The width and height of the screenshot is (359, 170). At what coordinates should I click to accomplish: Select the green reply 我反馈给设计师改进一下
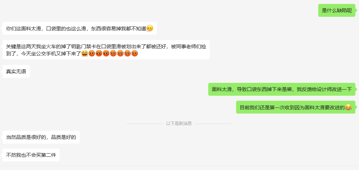pos(281,89)
